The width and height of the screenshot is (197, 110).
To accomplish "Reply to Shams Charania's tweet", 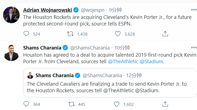I will click(27, 104).
